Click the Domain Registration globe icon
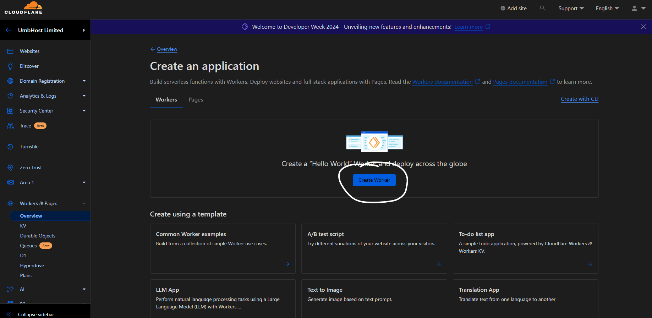Viewport: 652px width, 318px height. pyautogui.click(x=10, y=81)
